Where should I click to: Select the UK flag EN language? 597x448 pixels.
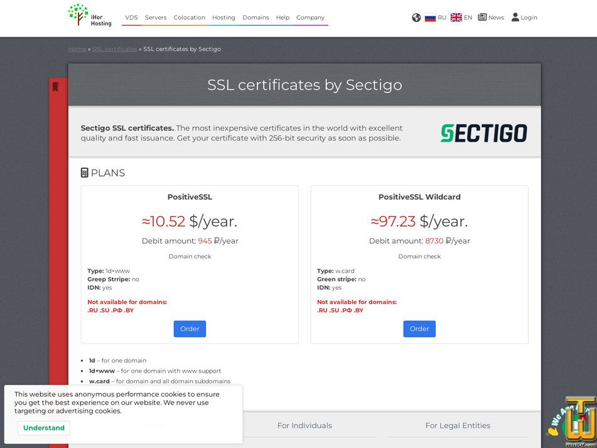click(461, 18)
